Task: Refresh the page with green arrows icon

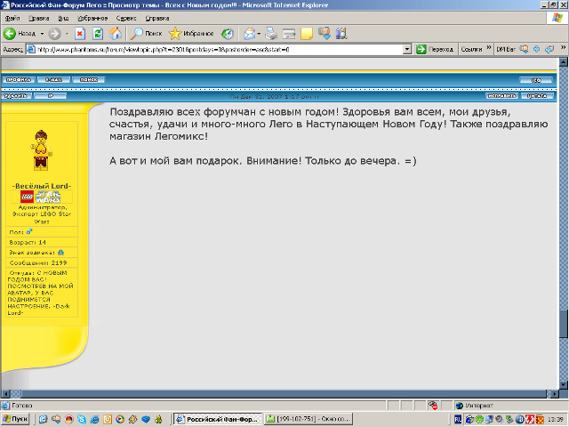Action: [98, 34]
